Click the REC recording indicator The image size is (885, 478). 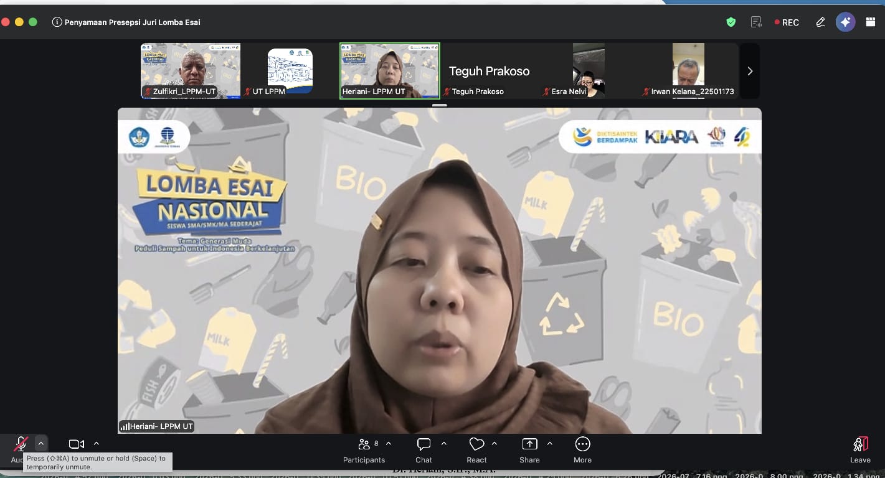point(787,22)
